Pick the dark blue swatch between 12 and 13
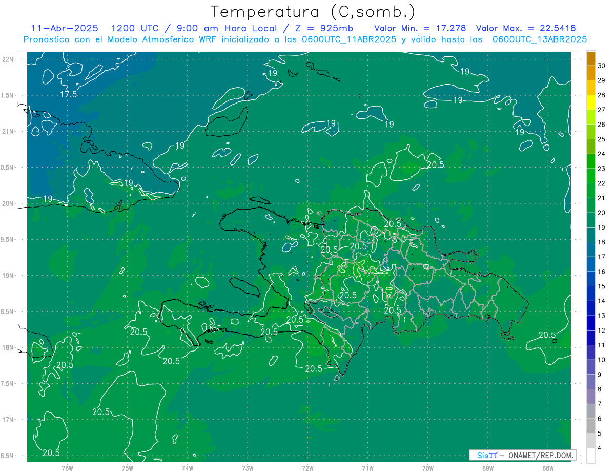Screen dimensions: 615x475 point(591,323)
